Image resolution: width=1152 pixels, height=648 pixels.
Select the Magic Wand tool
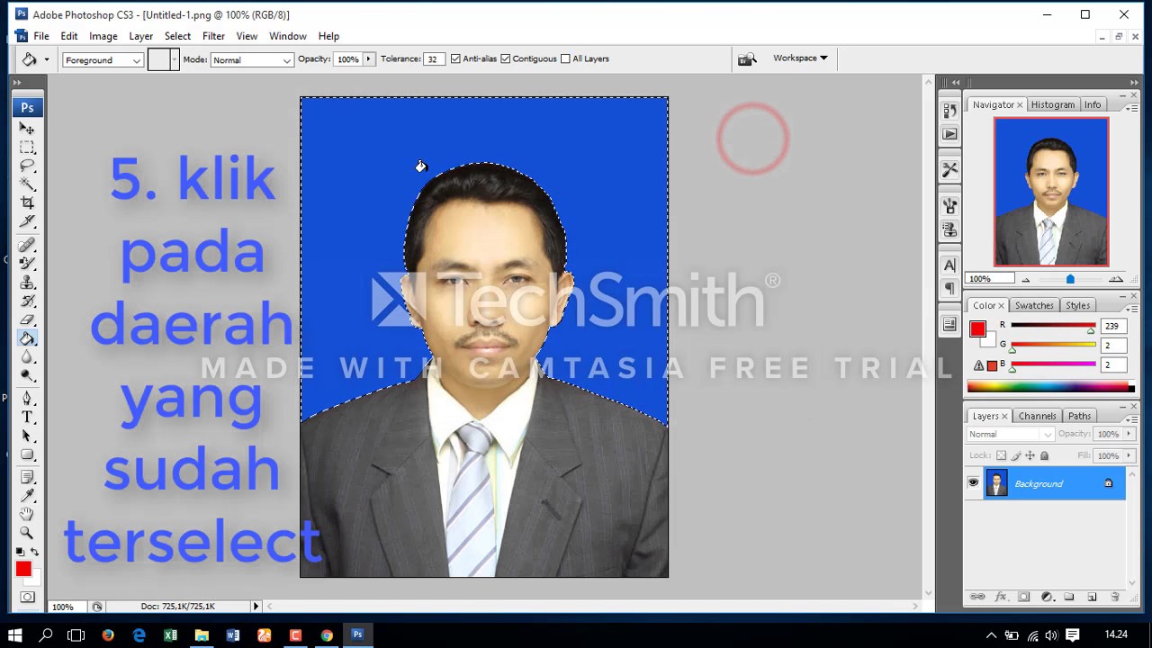27,184
